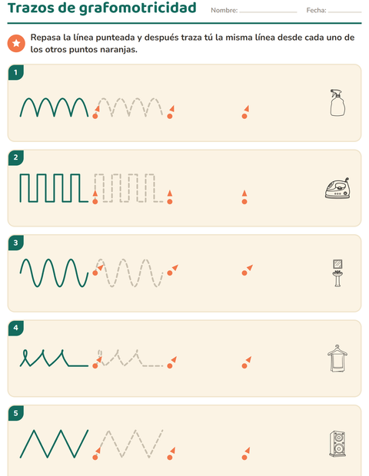
Task: Click exercise number 5 badge
Action: click(16, 413)
